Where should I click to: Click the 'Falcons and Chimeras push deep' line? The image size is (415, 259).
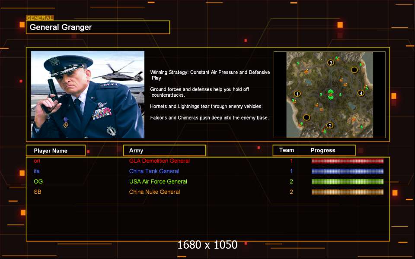[x=209, y=117]
